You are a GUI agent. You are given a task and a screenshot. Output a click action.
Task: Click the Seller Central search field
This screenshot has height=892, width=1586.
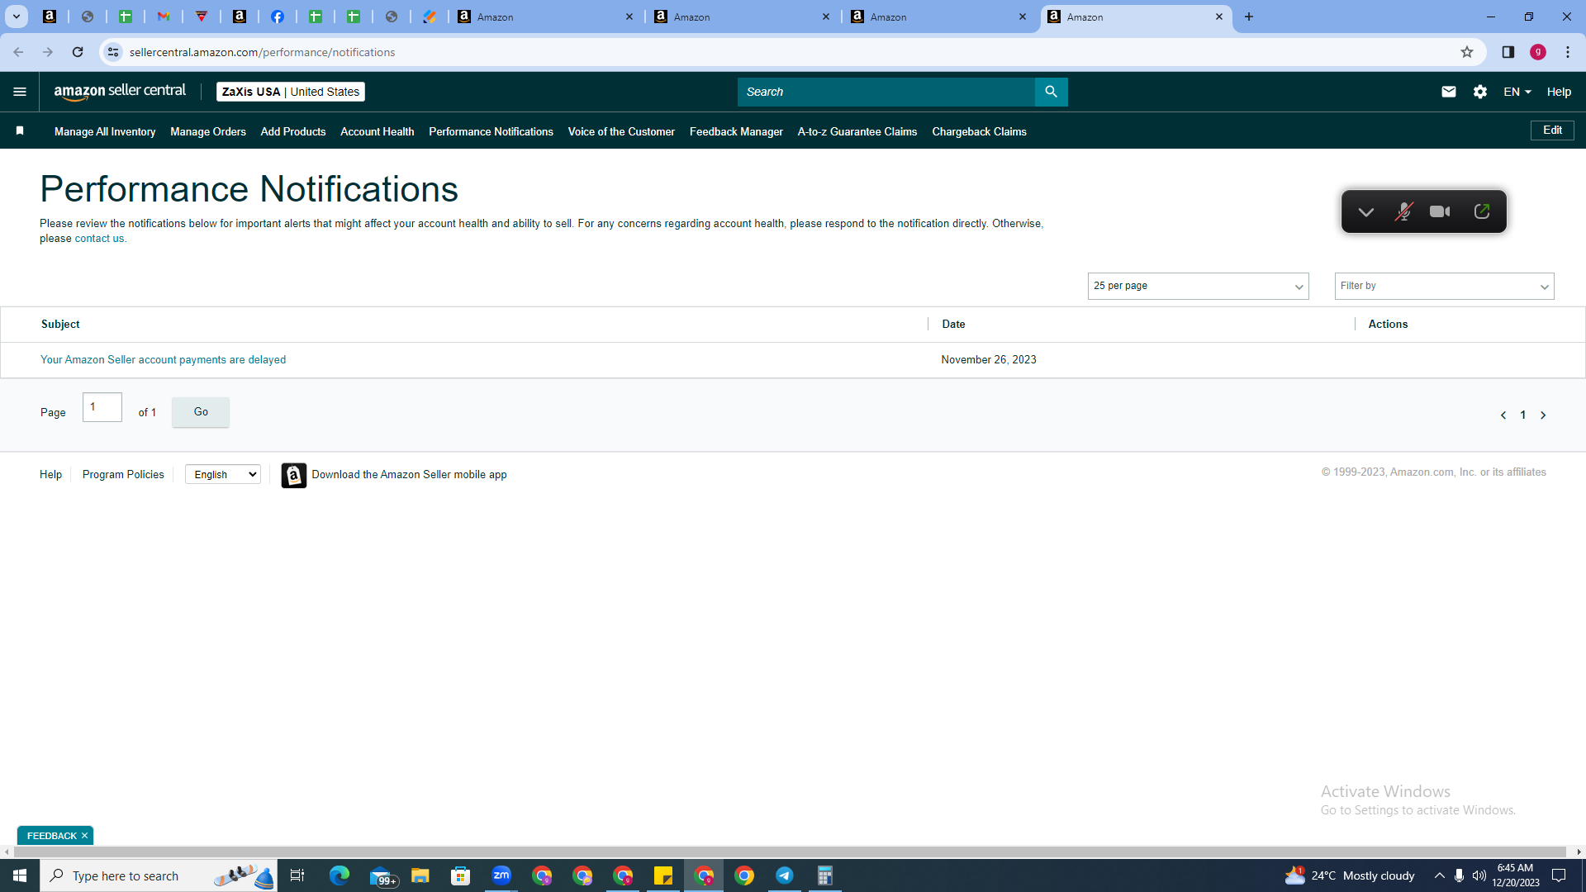[x=886, y=92]
